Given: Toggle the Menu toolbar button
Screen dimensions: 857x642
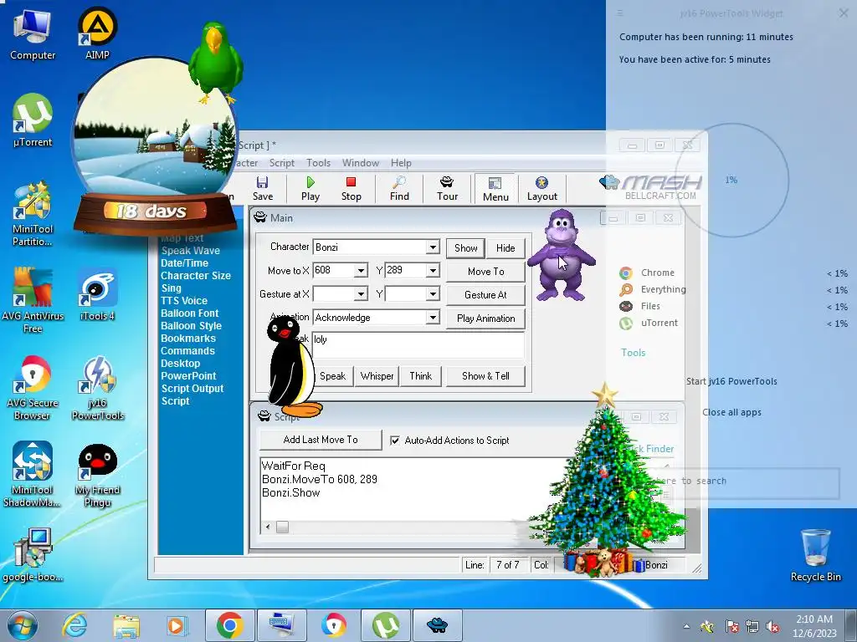Looking at the screenshot, I should point(495,189).
